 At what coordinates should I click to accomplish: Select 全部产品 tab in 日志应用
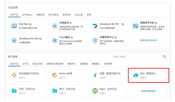[x=14, y=15]
